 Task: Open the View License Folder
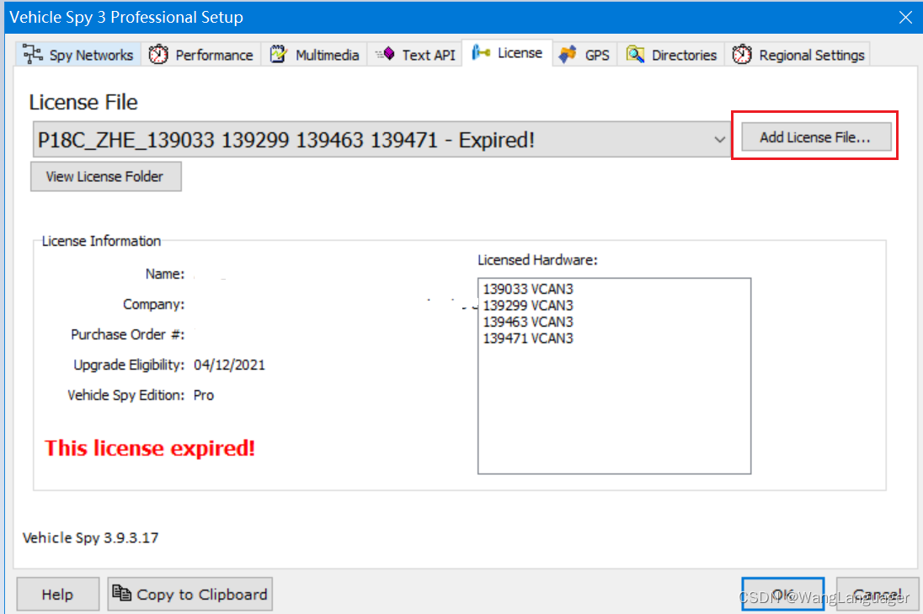coord(105,176)
